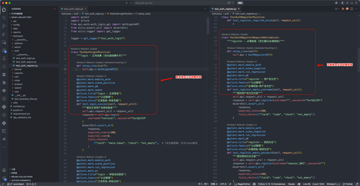Viewport: 360px width, 186px height.
Task: Click the Claude starburst icon in editor toolbar
Action: pyautogui.click(x=343, y=9)
